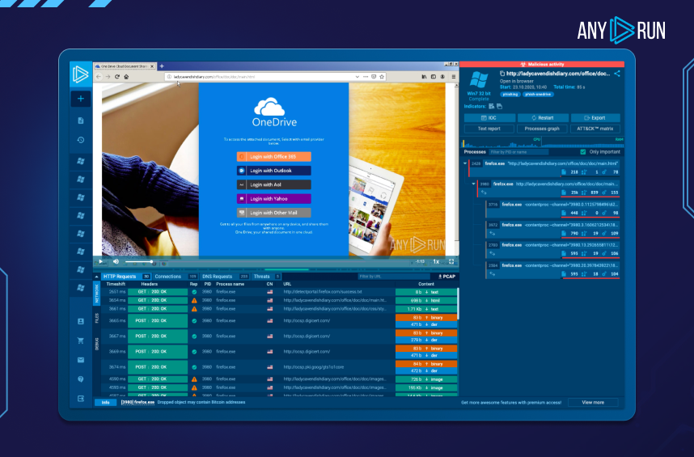
Task: Select the log out icon in the sidebar
Action: [81, 399]
